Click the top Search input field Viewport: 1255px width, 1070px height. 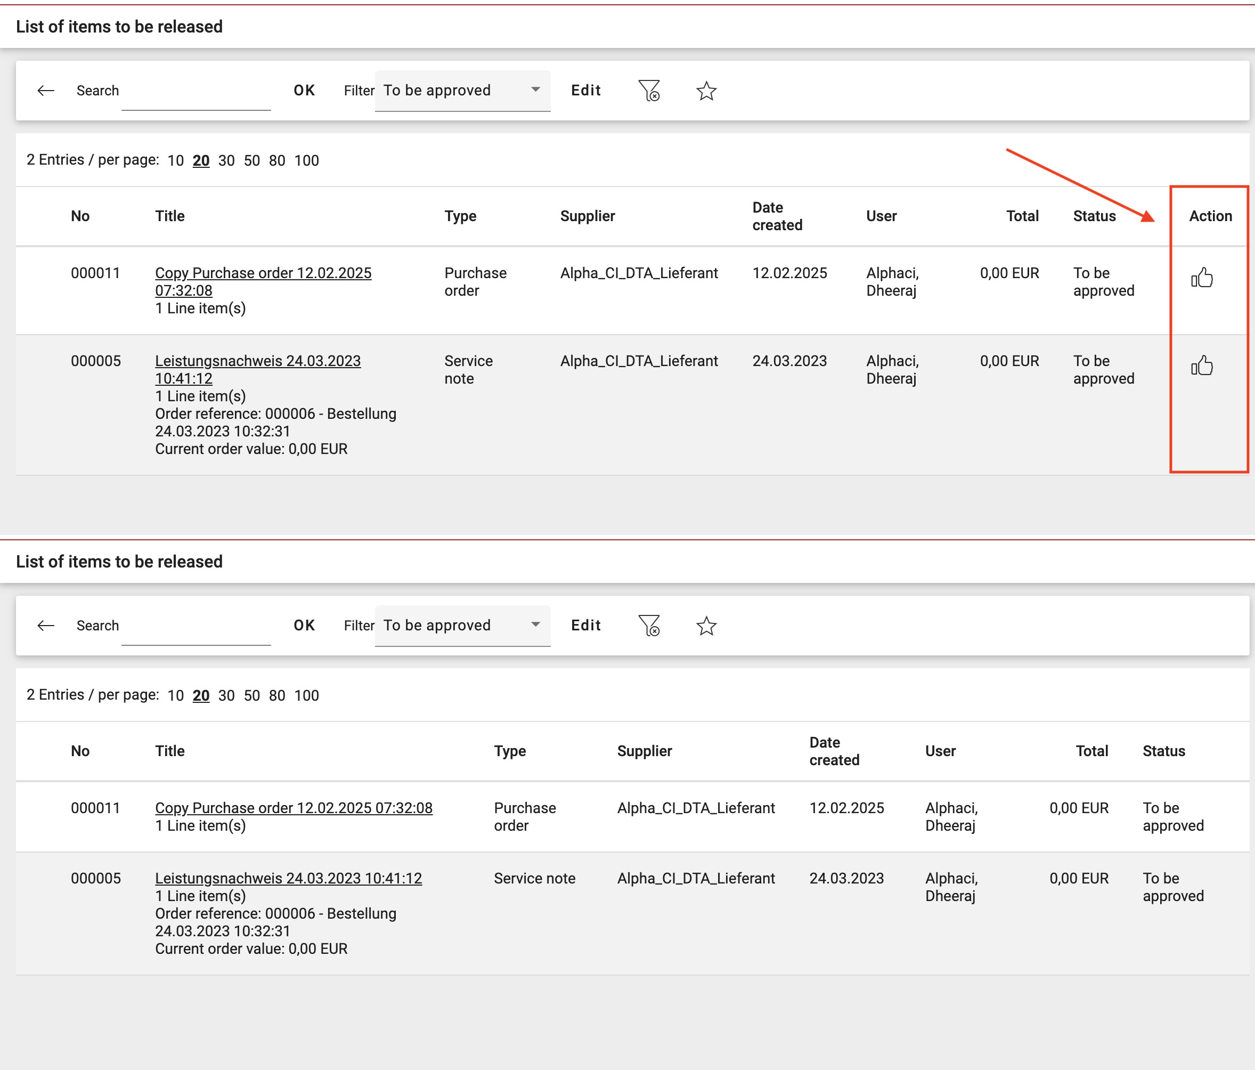[195, 96]
